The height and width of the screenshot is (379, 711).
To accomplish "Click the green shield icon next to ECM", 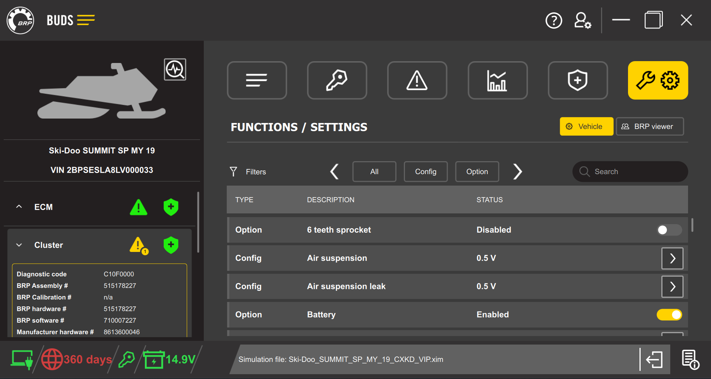I will pyautogui.click(x=170, y=207).
